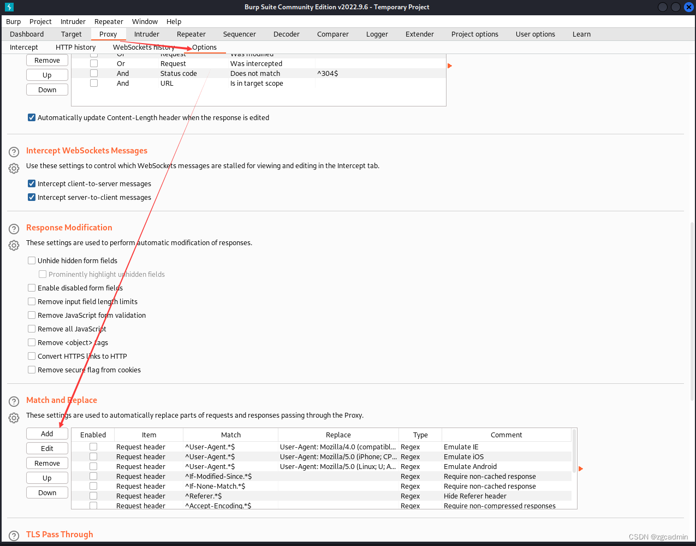Click Add in Match and Replace
Screen dimensions: 696x546
click(x=47, y=434)
